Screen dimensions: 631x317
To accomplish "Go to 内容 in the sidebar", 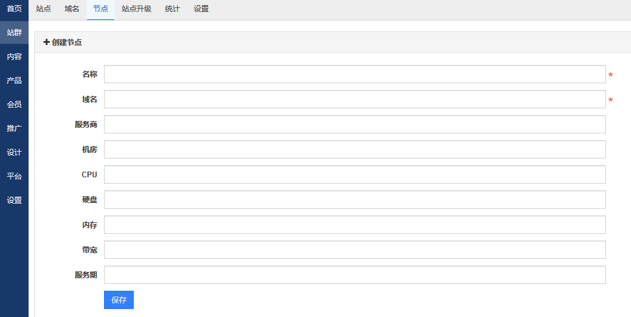I will coord(14,56).
